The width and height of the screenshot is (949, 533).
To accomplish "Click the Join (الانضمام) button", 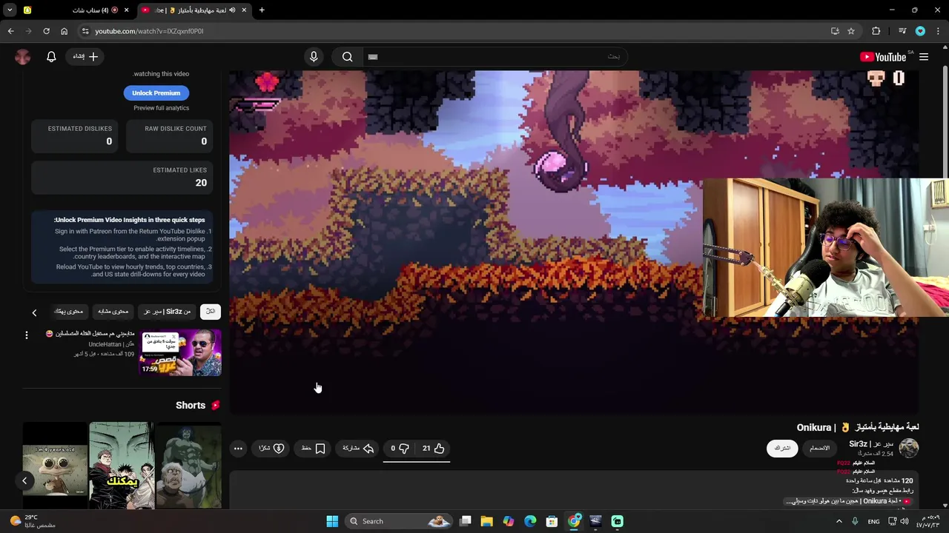I will pyautogui.click(x=820, y=448).
